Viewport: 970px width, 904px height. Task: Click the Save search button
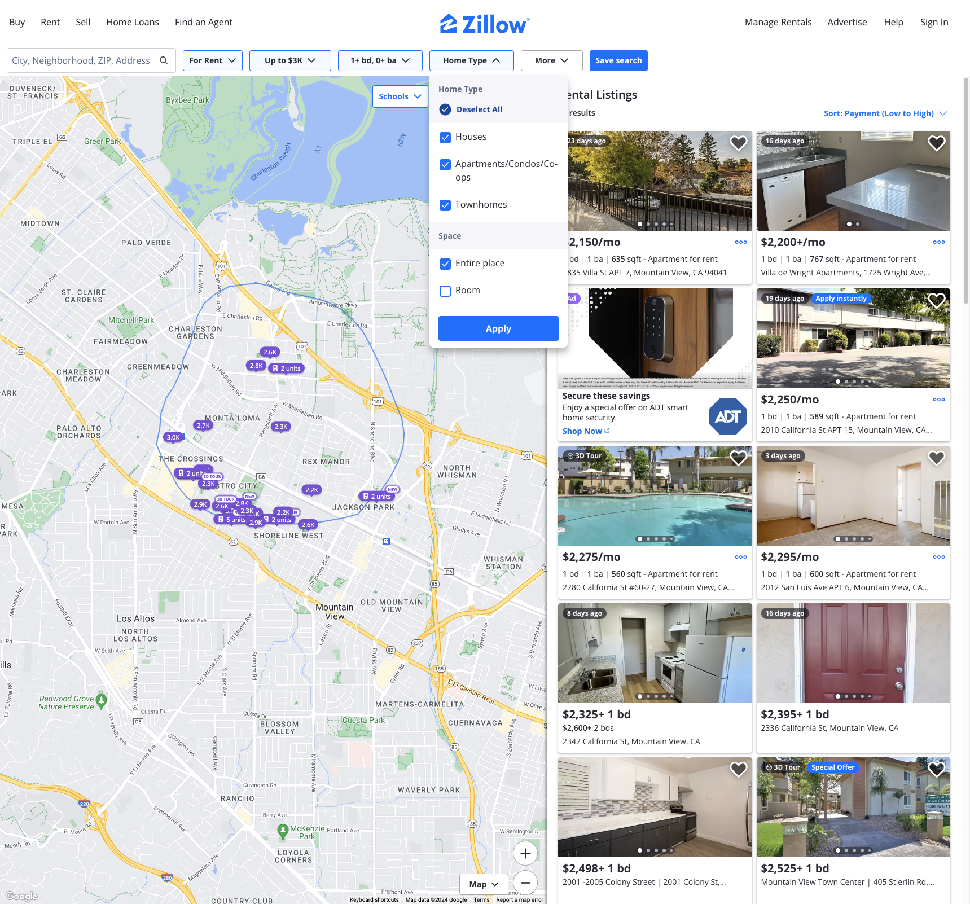point(618,60)
